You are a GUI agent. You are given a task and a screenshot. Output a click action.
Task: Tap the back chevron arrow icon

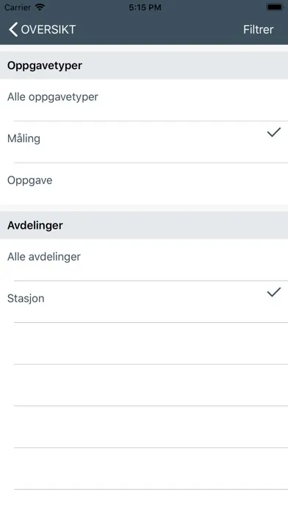point(13,29)
